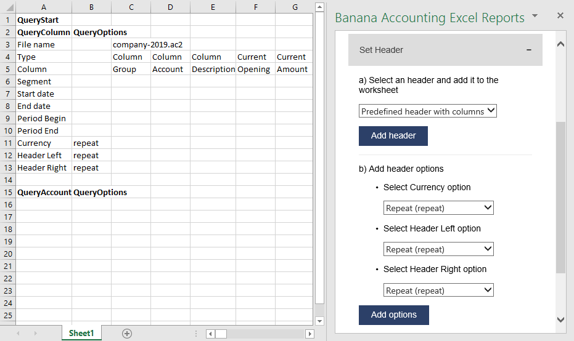The width and height of the screenshot is (574, 341).
Task: Select the Currency cell
Action: pyautogui.click(x=44, y=143)
